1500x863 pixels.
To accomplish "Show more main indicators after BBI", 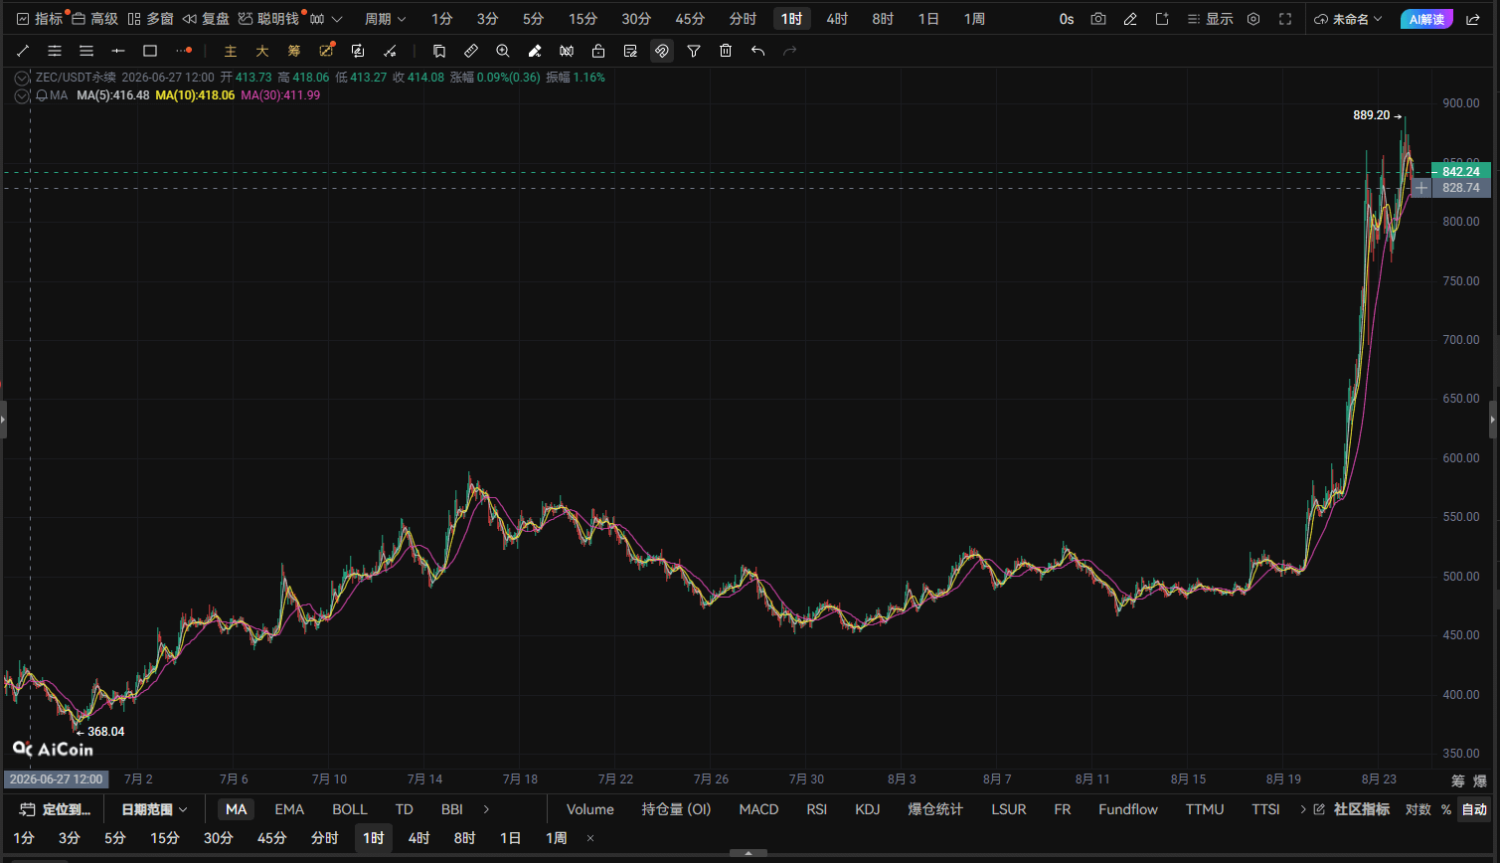I will [486, 809].
